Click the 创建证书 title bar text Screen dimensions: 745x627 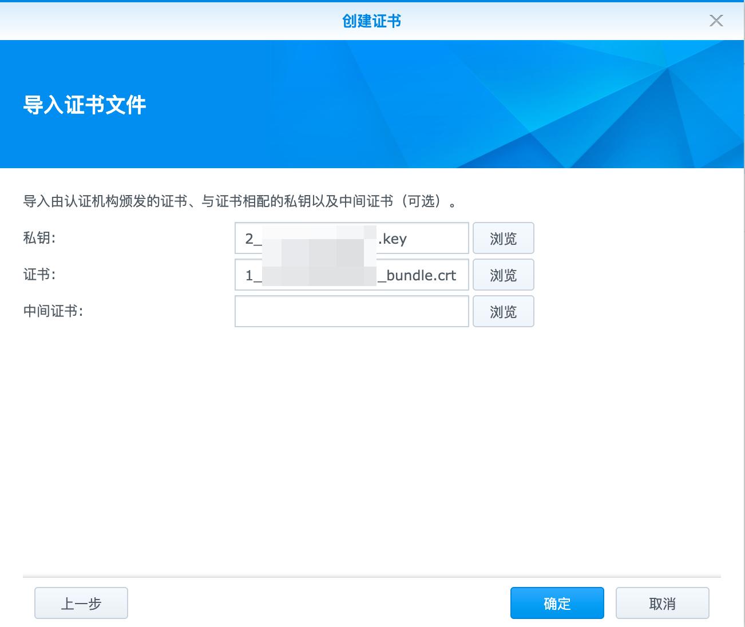point(371,21)
